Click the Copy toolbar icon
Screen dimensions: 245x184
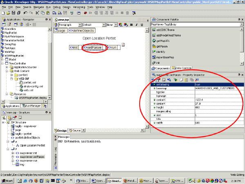42,13
